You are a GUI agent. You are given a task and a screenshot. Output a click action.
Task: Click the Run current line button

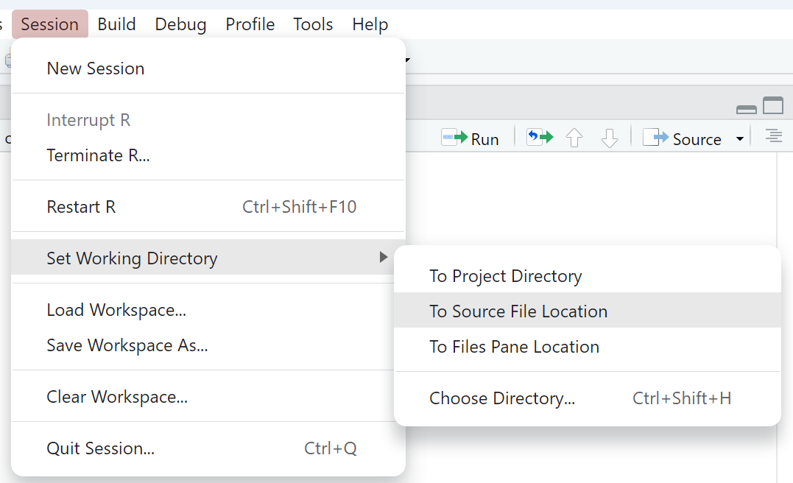point(470,138)
